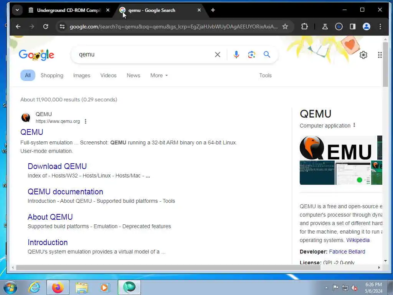The height and width of the screenshot is (295, 393).
Task: Open the main QEMU result title
Action: (31, 132)
